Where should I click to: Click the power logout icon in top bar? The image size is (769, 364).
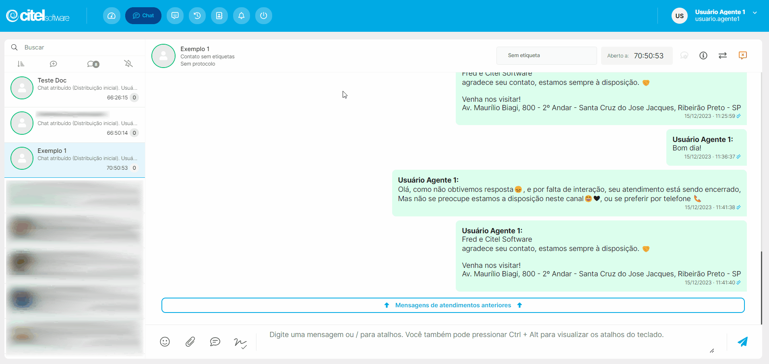point(264,16)
